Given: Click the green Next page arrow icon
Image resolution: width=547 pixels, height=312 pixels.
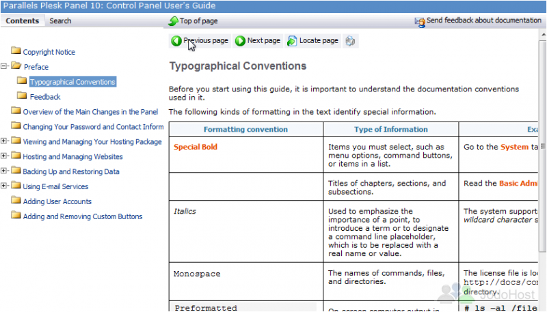Looking at the screenshot, I should point(240,41).
